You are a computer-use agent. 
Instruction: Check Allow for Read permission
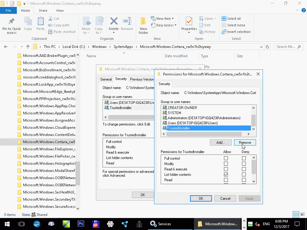pyautogui.click(x=226, y=180)
